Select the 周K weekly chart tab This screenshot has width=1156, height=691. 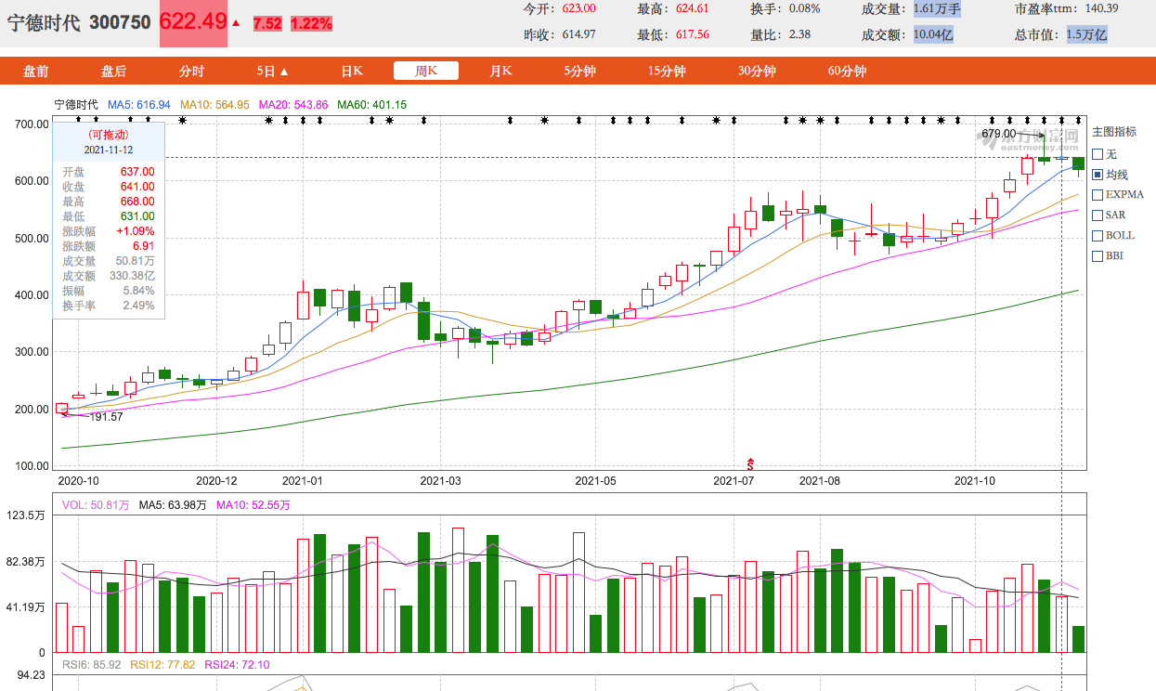pyautogui.click(x=426, y=72)
